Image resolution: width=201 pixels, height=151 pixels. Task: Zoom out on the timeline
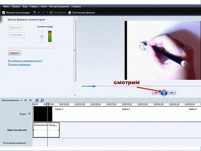pyautogui.click(x=42, y=100)
